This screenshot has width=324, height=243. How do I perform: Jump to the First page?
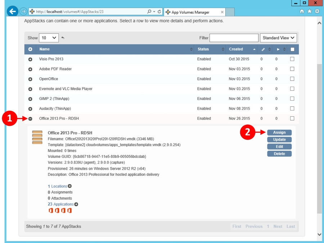(x=237, y=226)
